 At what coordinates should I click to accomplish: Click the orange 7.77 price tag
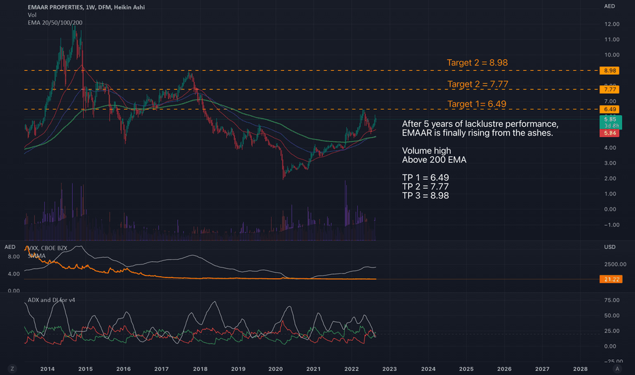tap(610, 89)
